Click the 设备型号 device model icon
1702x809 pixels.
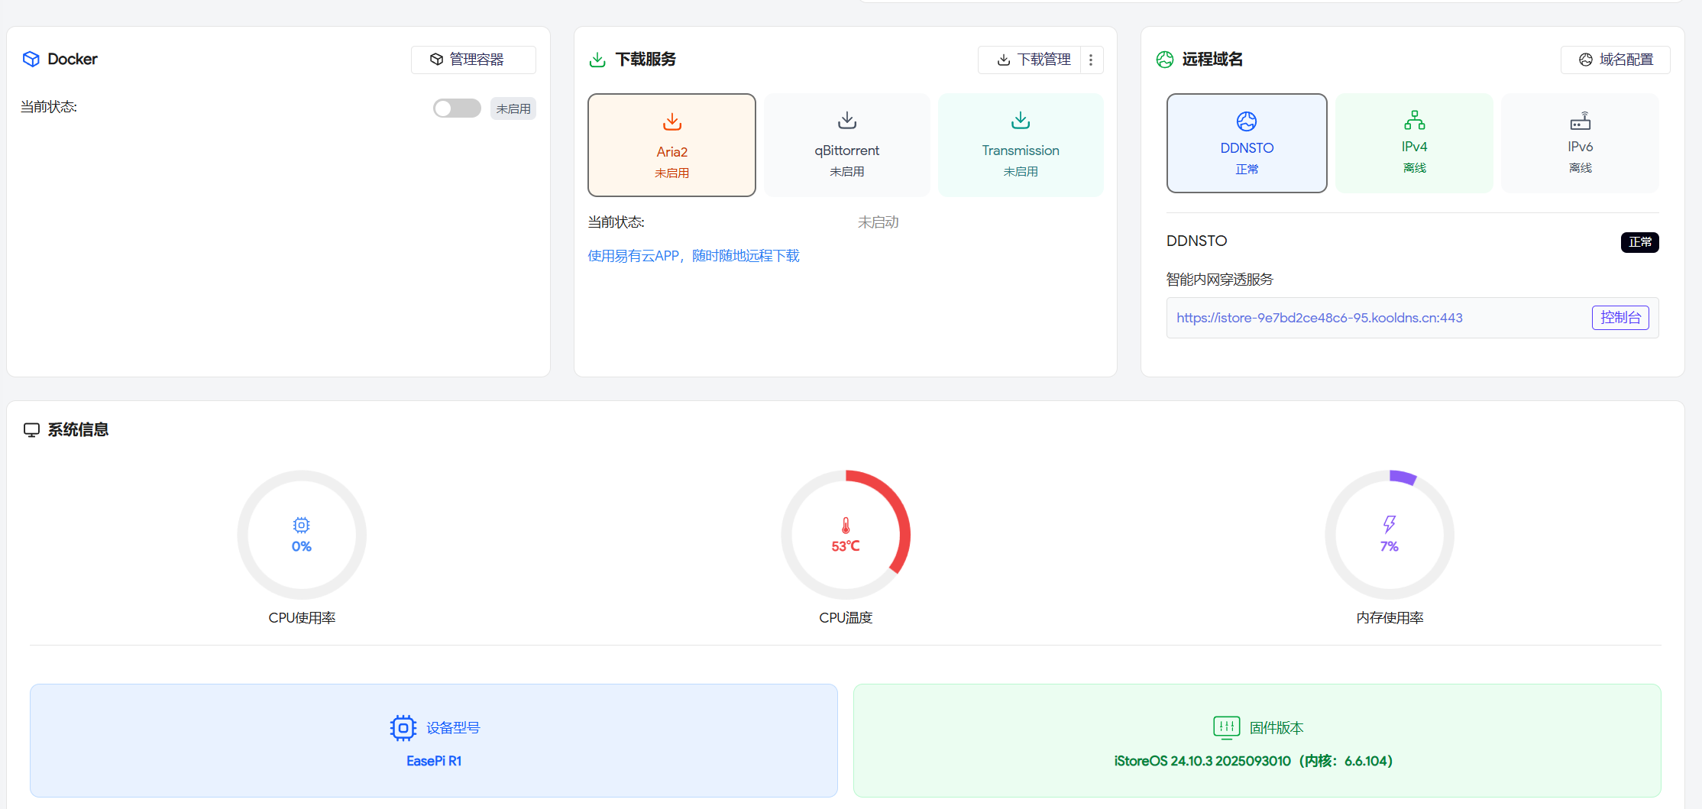(403, 728)
